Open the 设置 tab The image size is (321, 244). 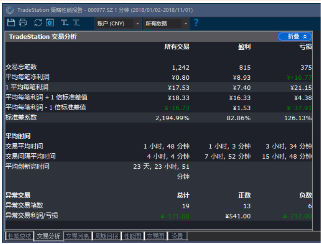click(x=177, y=236)
